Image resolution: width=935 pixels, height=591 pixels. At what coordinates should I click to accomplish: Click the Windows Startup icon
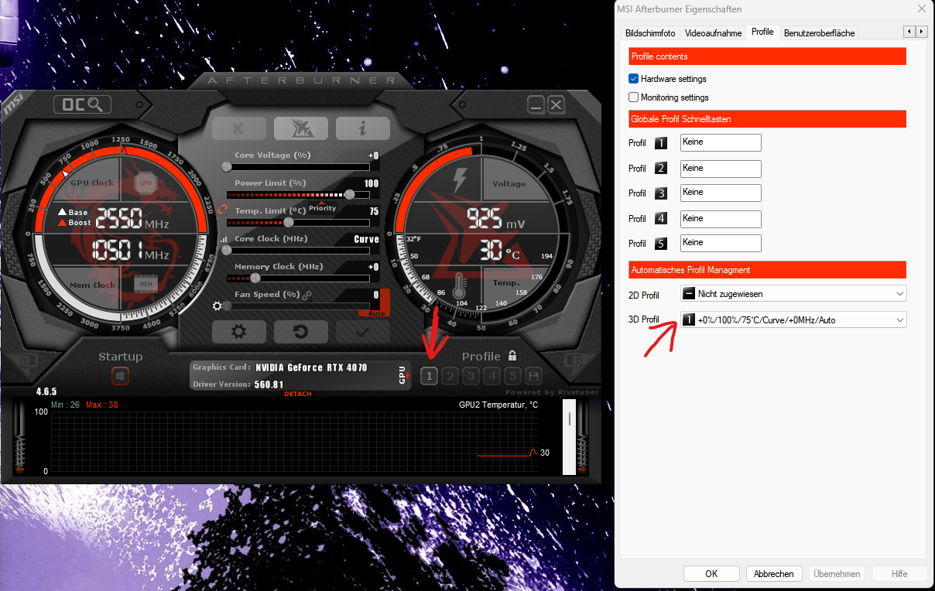click(x=120, y=377)
